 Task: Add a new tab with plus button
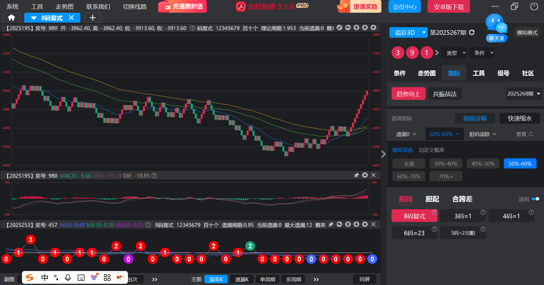click(x=92, y=18)
